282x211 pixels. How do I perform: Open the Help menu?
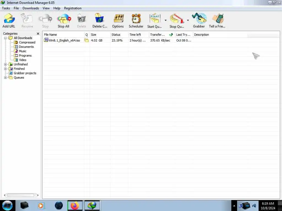click(57, 8)
